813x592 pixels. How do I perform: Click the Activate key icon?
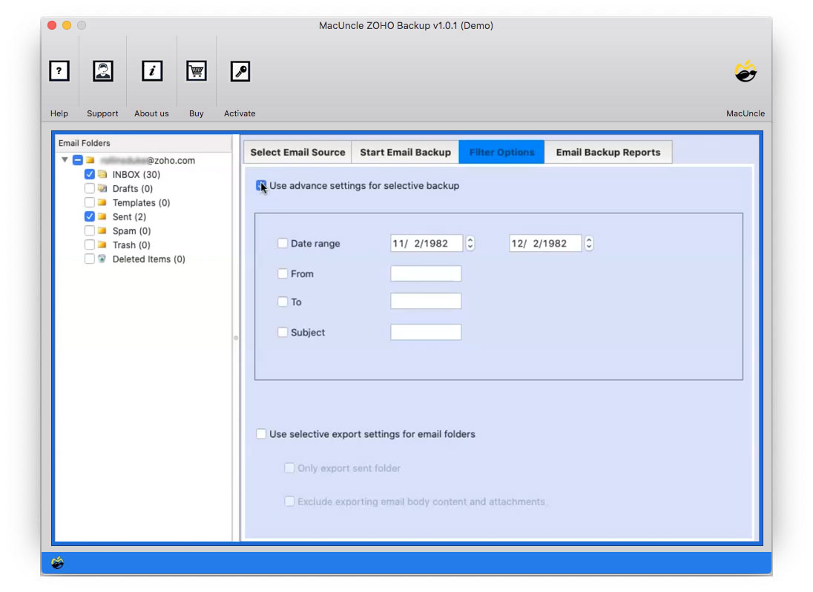240,70
